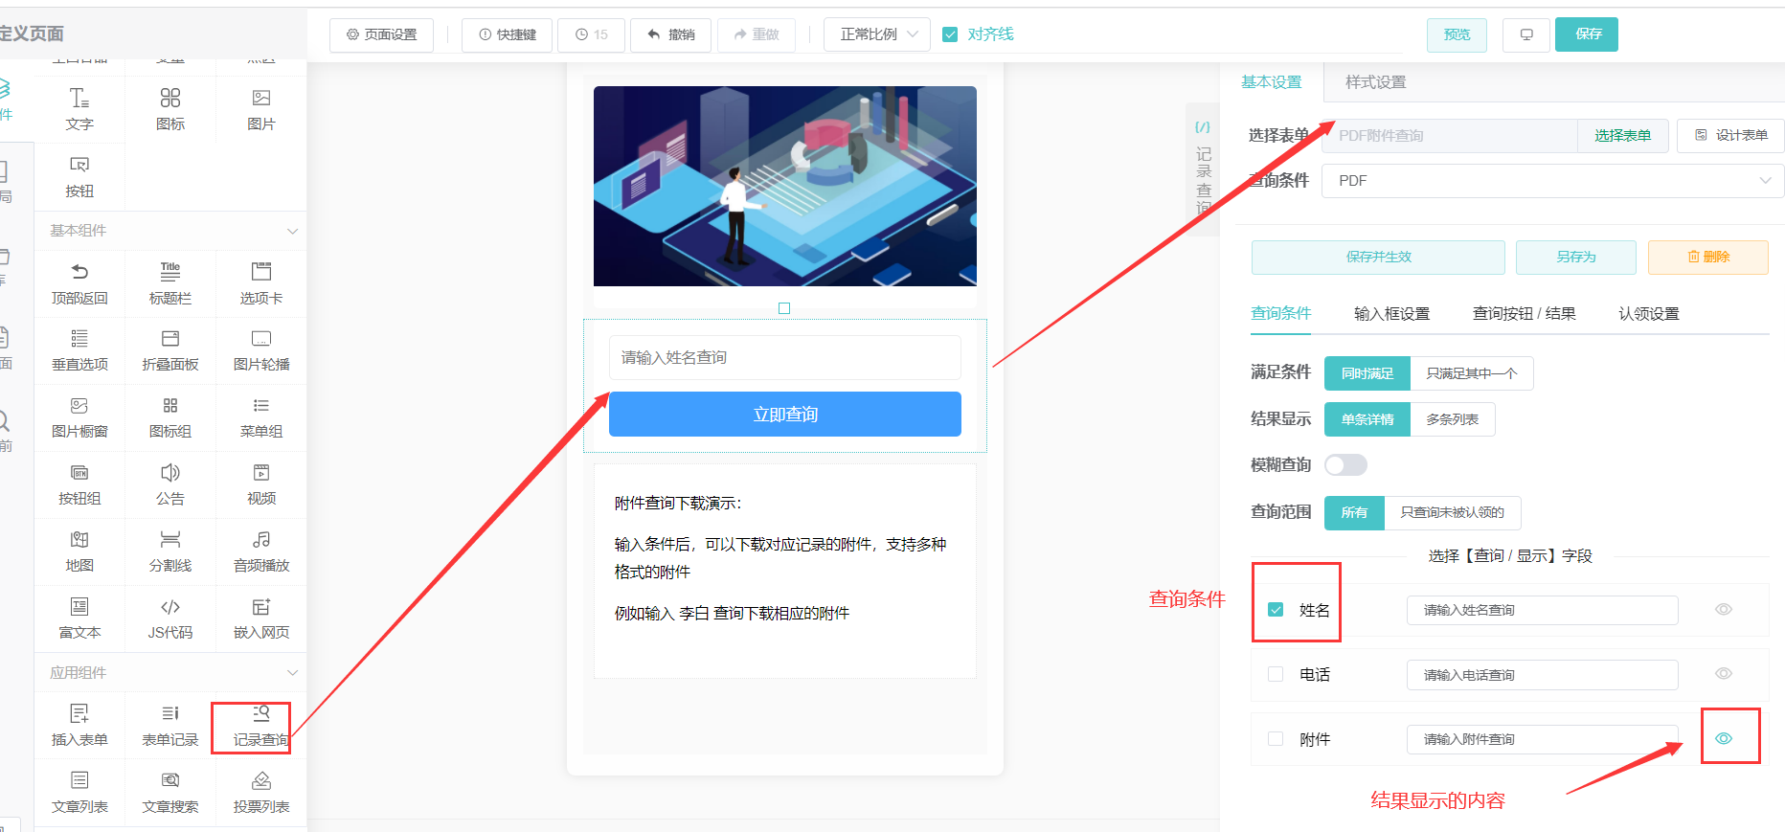Add the 垂直选项 component
Image resolution: width=1785 pixels, height=832 pixels.
[x=79, y=350]
